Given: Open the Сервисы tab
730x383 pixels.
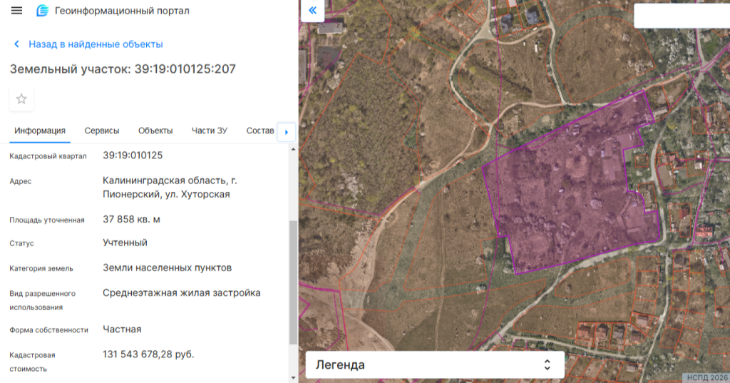Looking at the screenshot, I should (x=102, y=131).
